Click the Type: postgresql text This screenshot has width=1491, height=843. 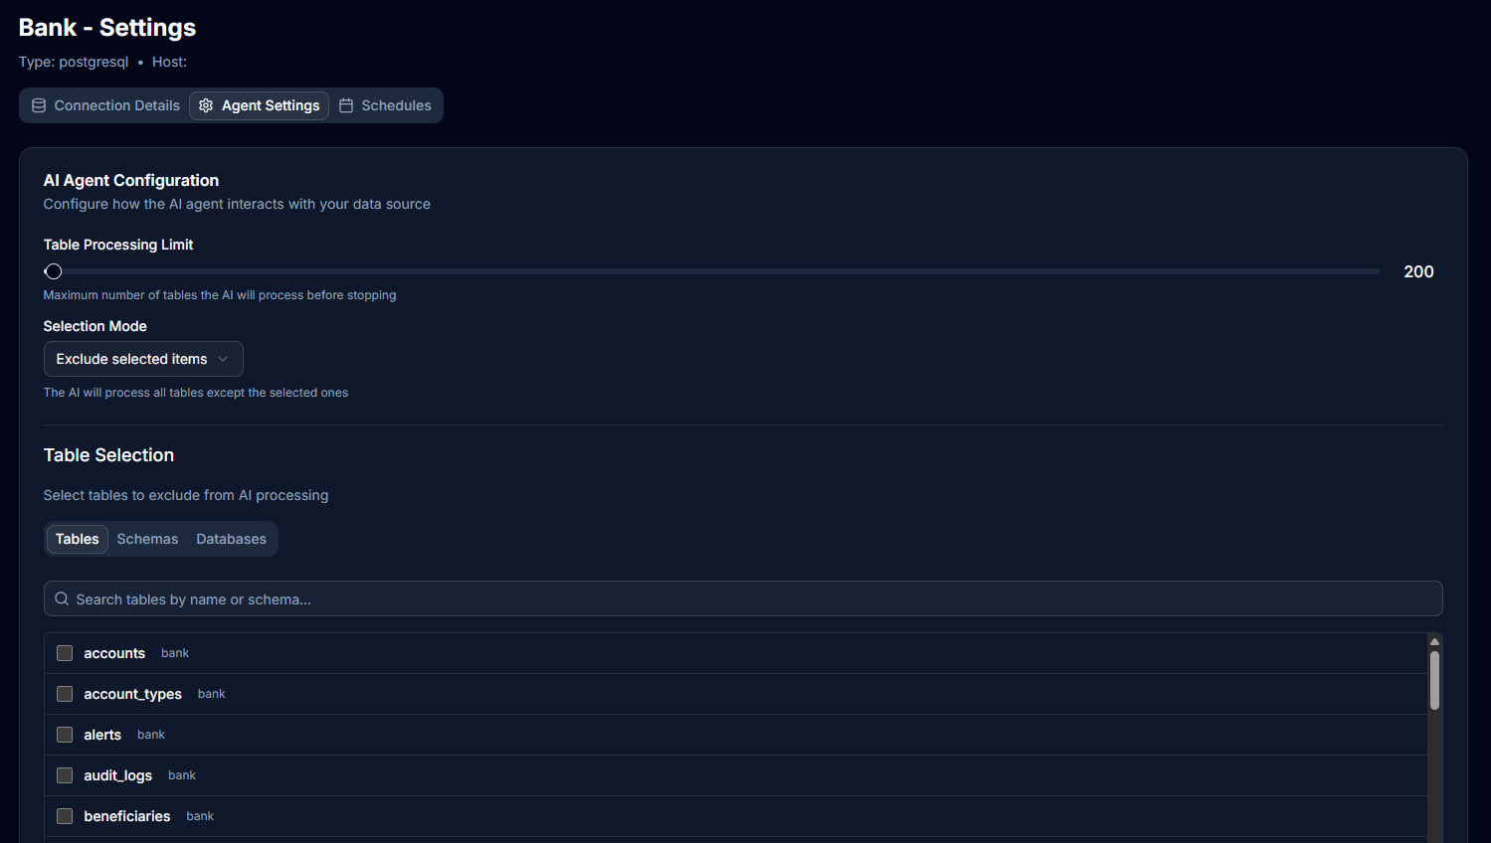74,62
